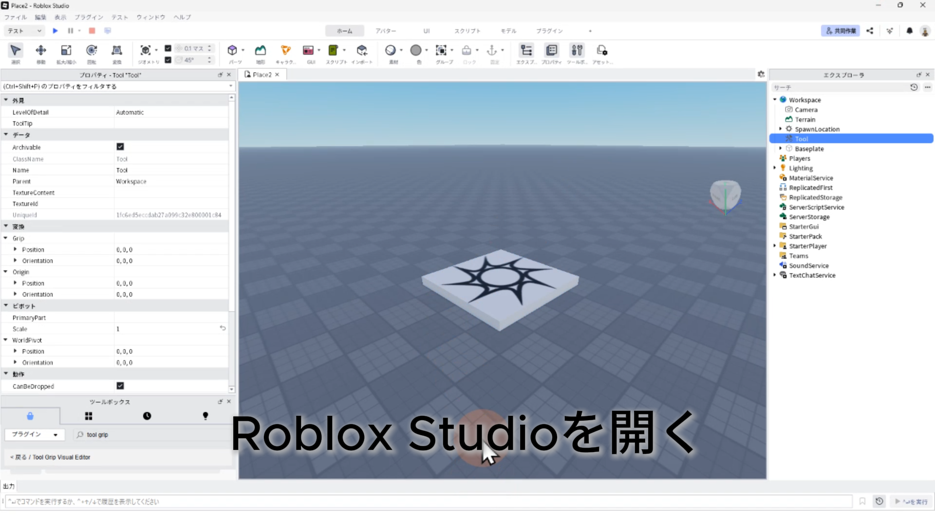Select the Move tool
This screenshot has height=526, width=935.
tap(41, 51)
